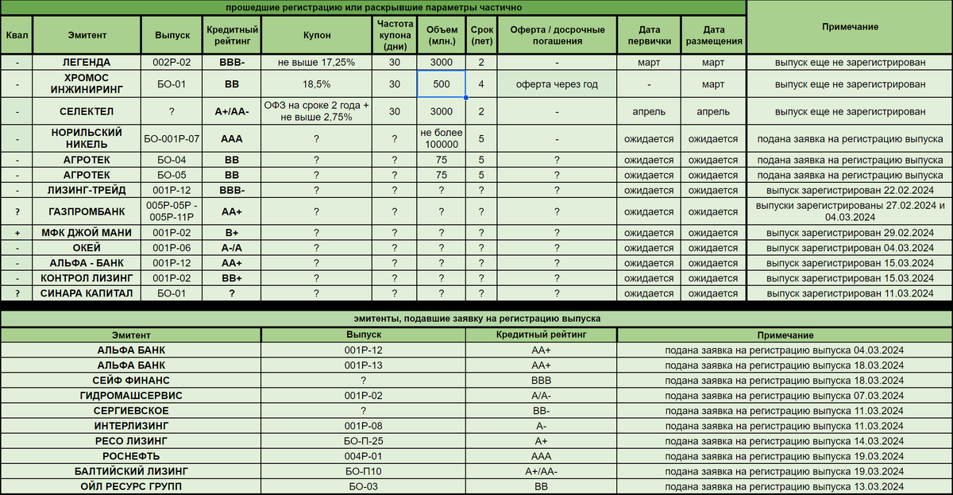Select the Объем (млн.) header
953x495 pixels.
[442, 36]
